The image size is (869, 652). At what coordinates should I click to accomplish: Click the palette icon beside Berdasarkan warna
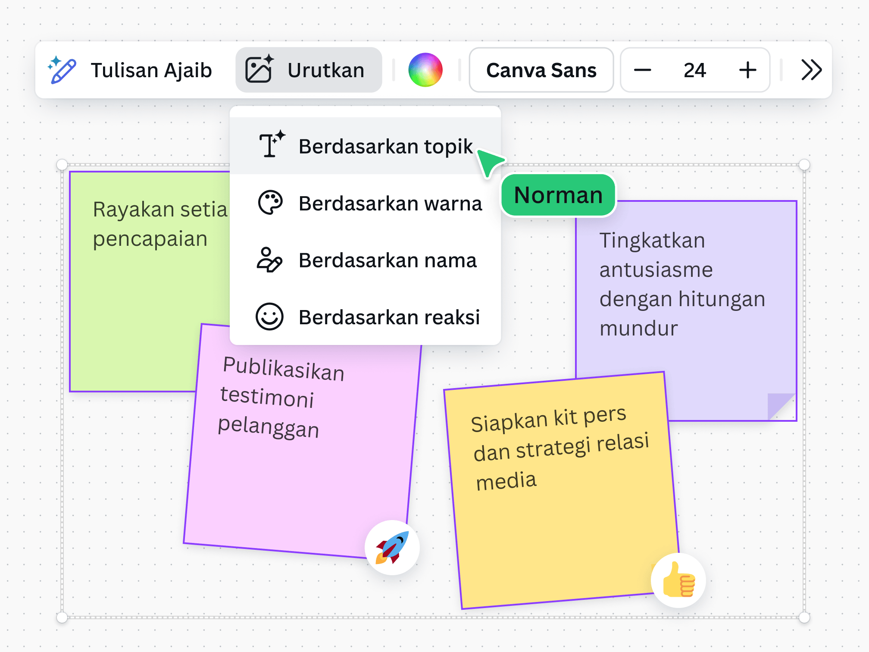(270, 203)
